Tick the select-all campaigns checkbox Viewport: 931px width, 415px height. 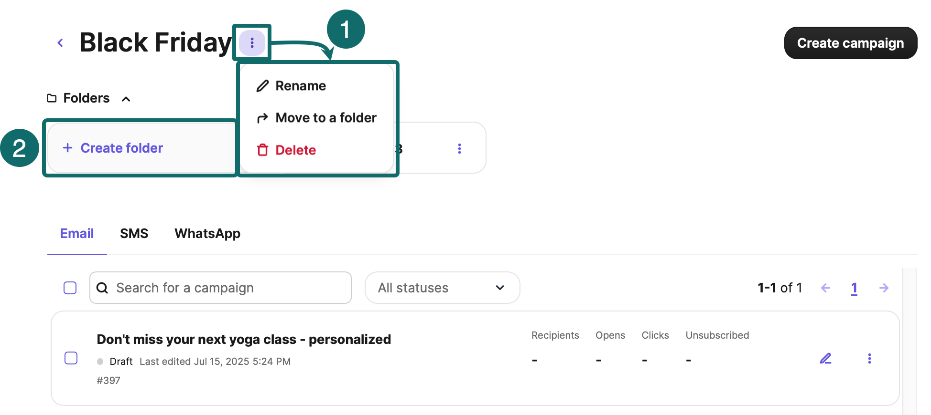[70, 288]
